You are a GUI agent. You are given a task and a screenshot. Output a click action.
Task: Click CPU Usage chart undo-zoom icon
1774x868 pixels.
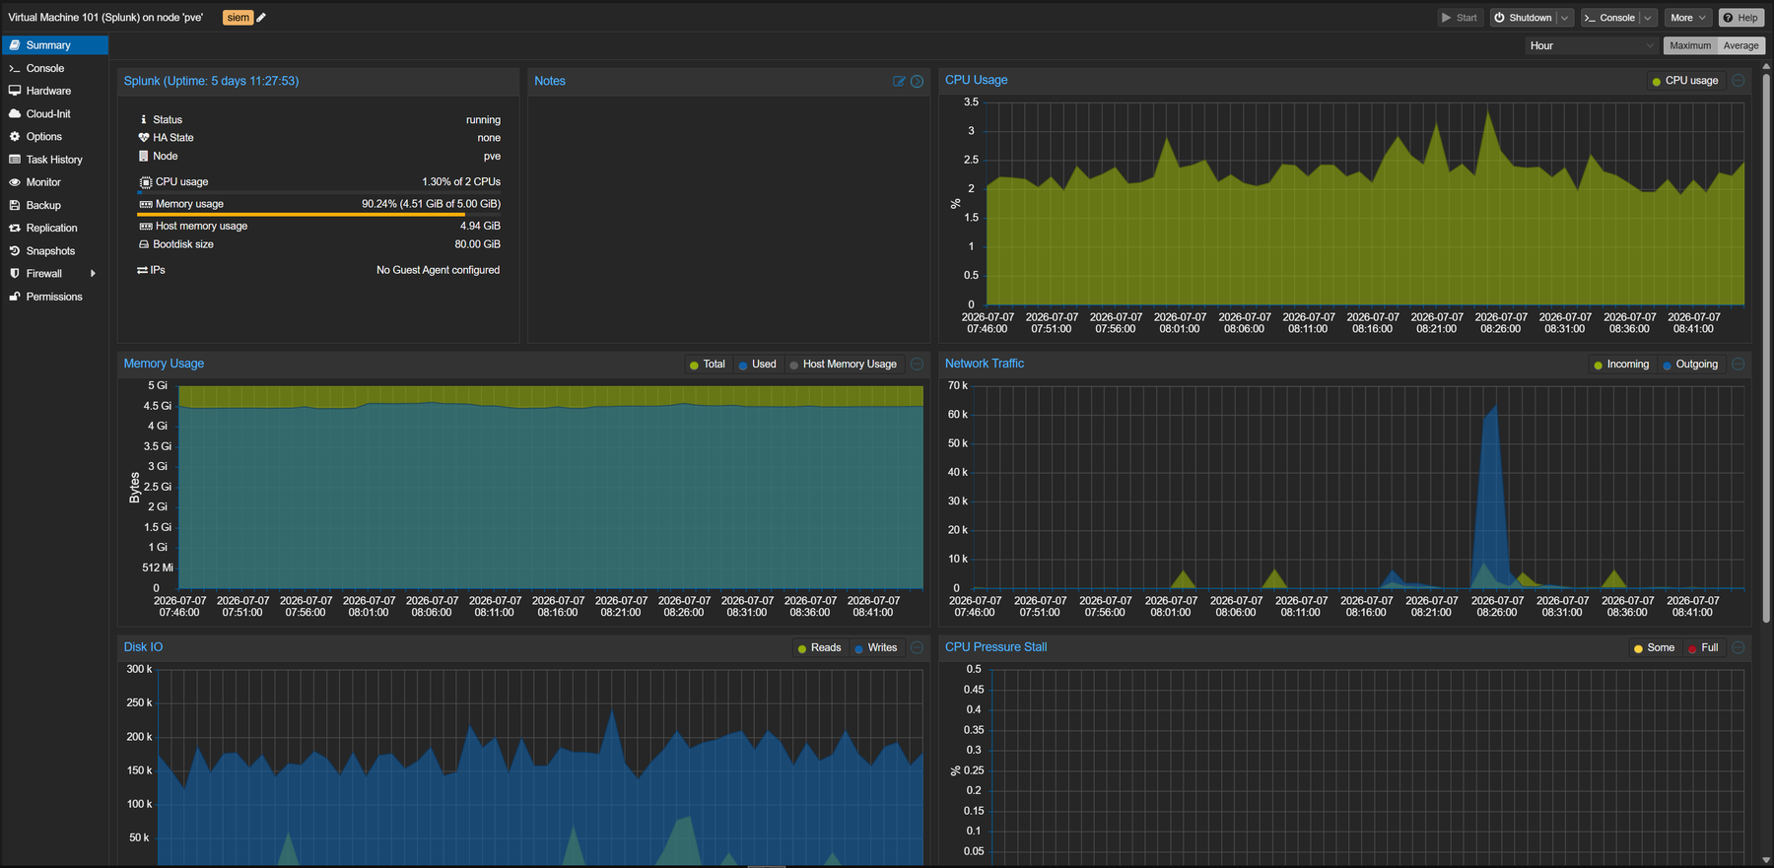1739,81
